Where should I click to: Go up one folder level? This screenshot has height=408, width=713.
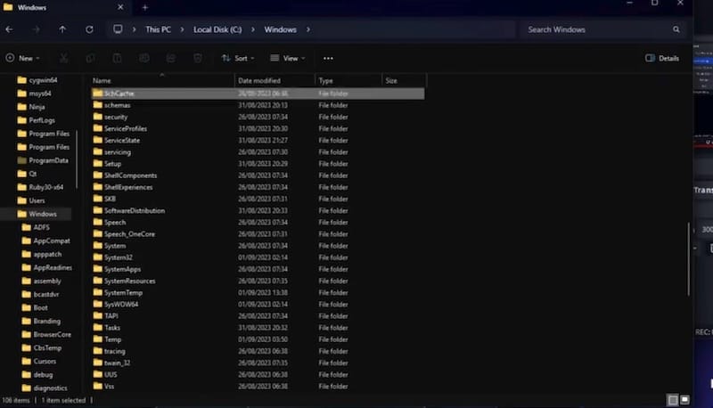[x=62, y=29]
